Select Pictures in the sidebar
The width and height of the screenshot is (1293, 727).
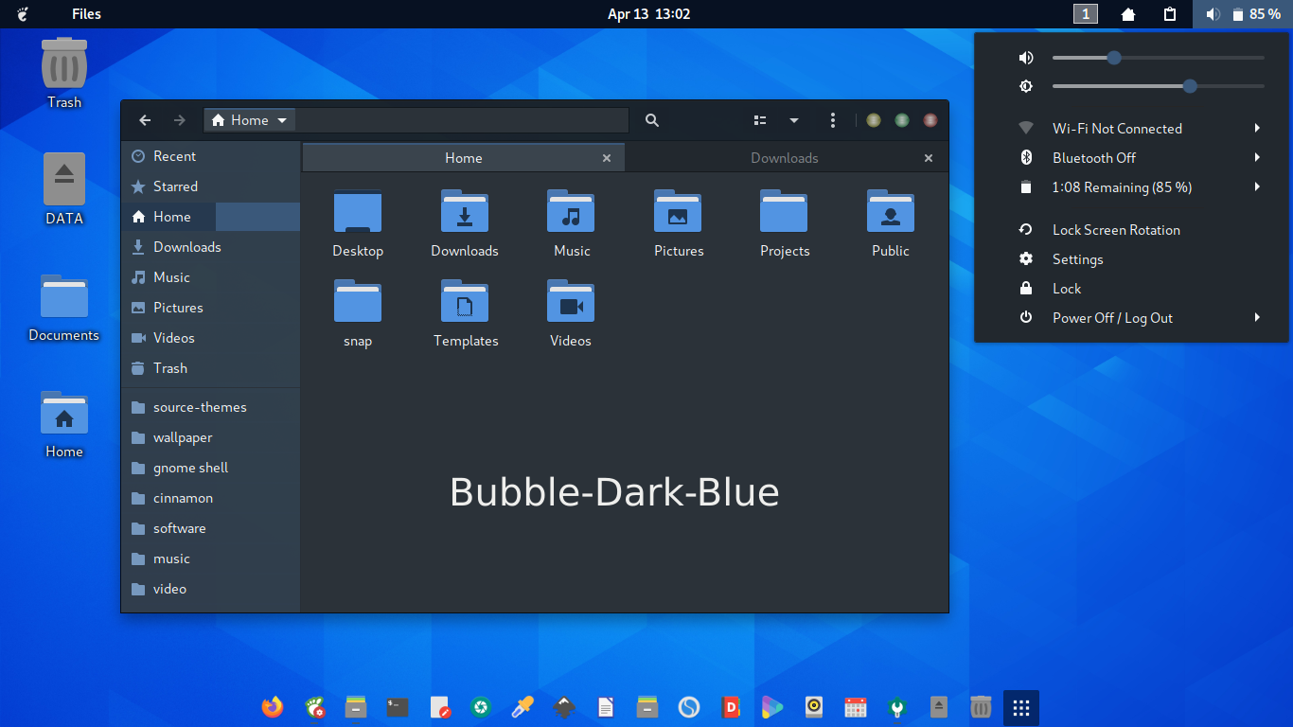pyautogui.click(x=211, y=308)
